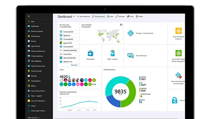The height and width of the screenshot is (119, 211).
Task: Click iOS 3927 legend entry
Action: tap(143, 84)
